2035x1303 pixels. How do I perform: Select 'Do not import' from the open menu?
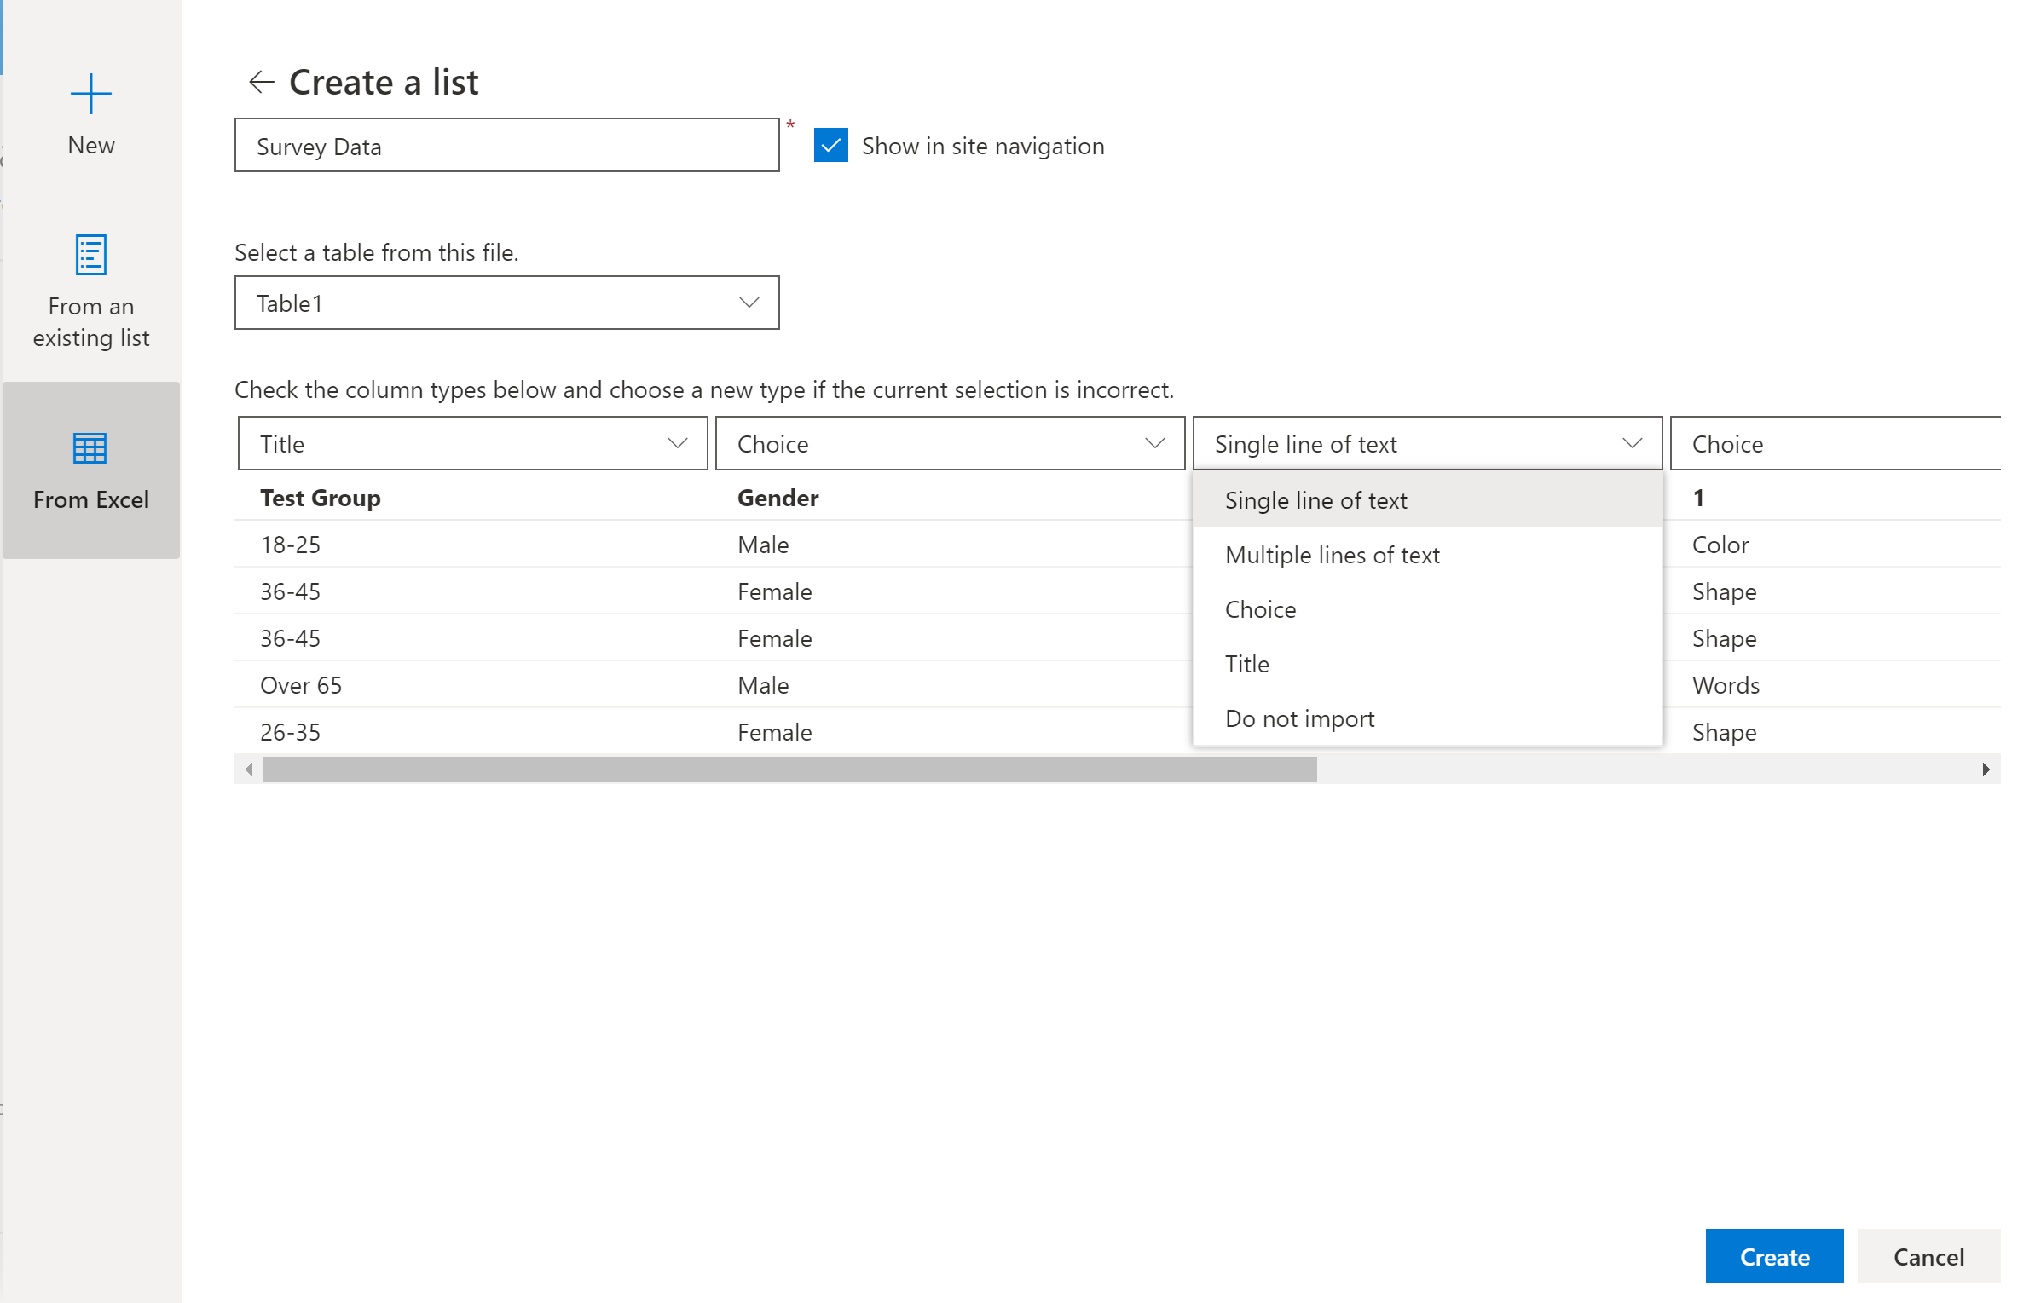pos(1298,718)
